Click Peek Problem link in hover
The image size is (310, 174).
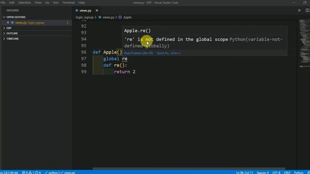(x=139, y=53)
